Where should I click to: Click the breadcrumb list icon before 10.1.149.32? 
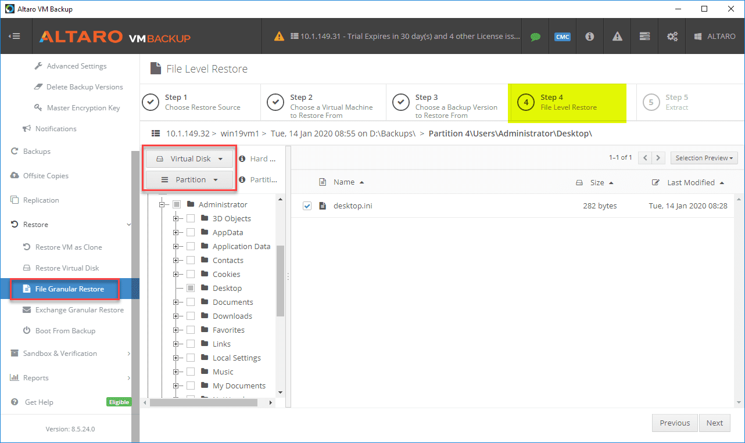pos(155,134)
